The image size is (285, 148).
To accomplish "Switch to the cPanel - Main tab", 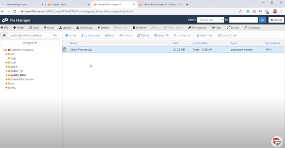I will (66, 5).
